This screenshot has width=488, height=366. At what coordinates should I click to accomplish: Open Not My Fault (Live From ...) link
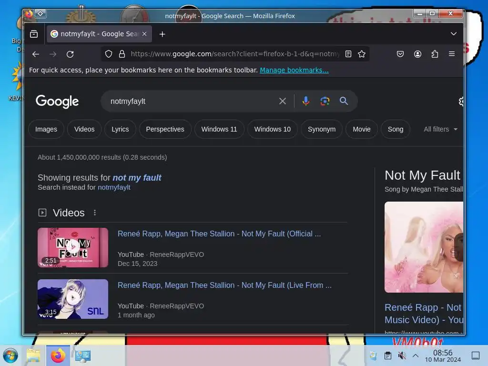[x=224, y=285]
